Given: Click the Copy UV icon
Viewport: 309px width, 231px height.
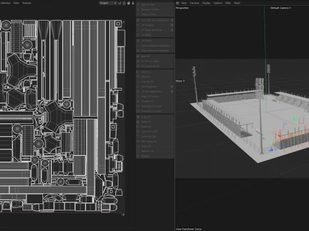Looking at the screenshot, I should pyautogui.click(x=138, y=117).
